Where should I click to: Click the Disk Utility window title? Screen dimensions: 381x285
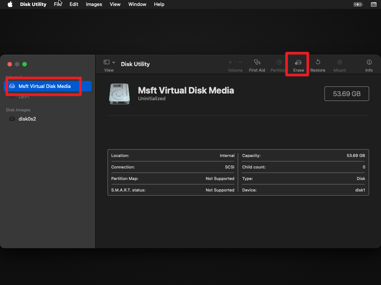pos(135,64)
